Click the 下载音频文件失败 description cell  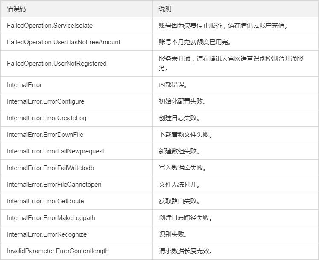click(x=236, y=135)
